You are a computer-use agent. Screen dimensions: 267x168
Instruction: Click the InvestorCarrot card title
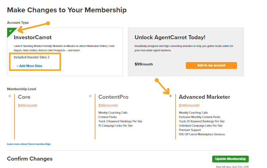click(x=33, y=37)
